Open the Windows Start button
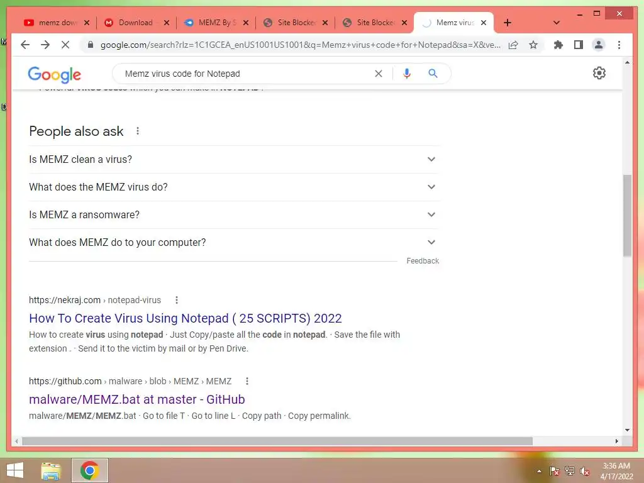This screenshot has height=483, width=644. pos(15,470)
